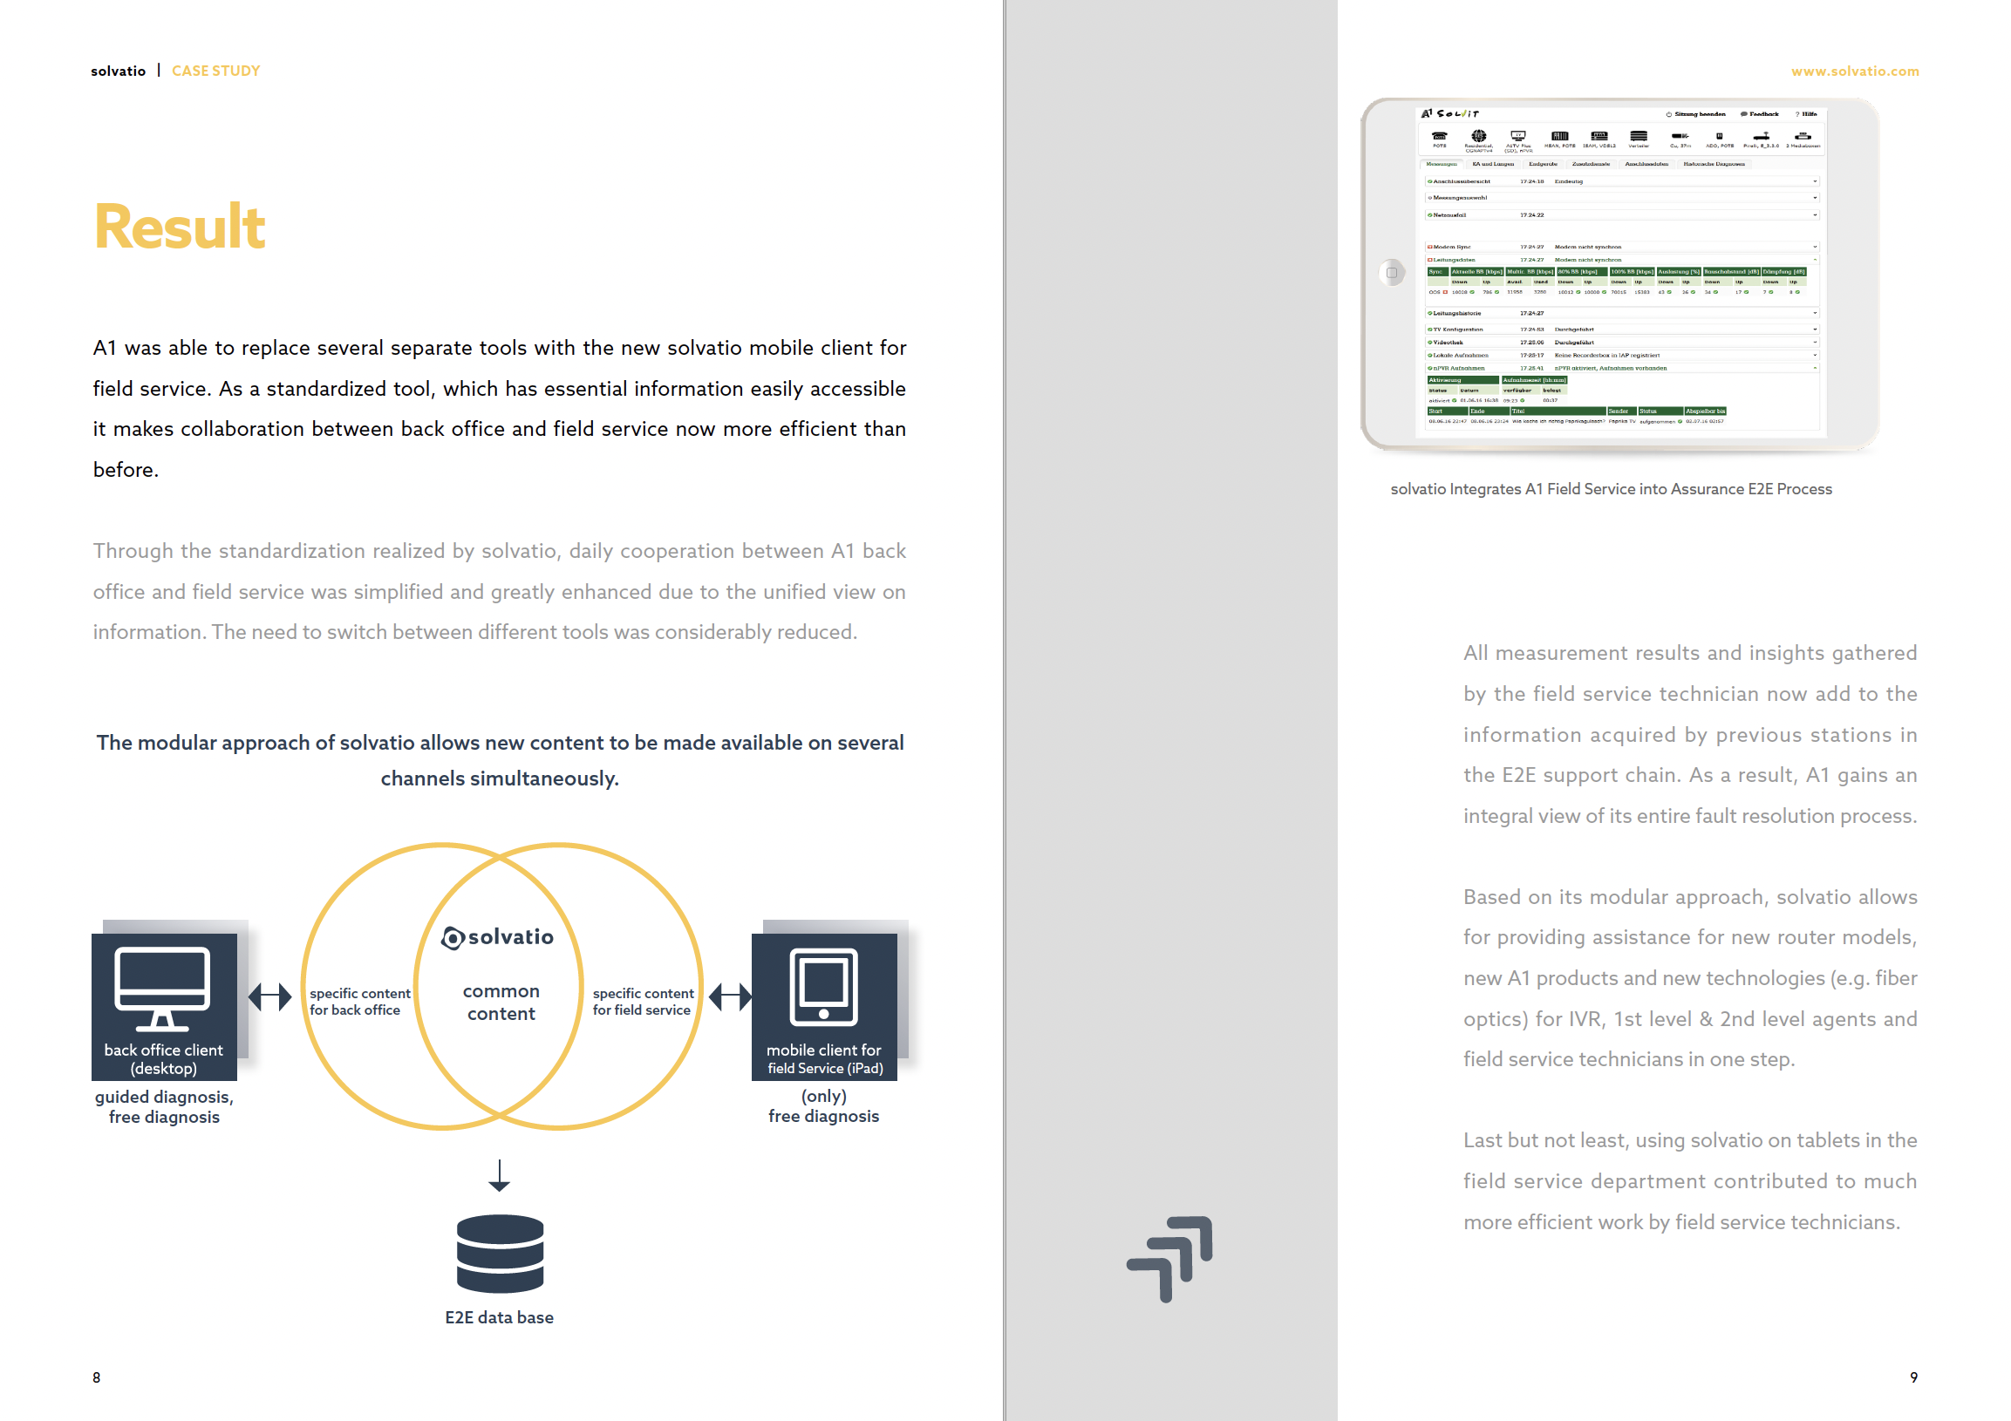Image resolution: width=2011 pixels, height=1421 pixels.
Task: Click the Rauschabstand [dB] column header
Action: 1730,271
